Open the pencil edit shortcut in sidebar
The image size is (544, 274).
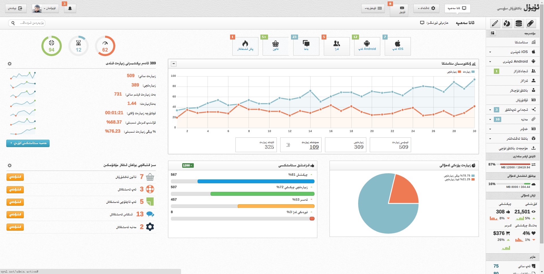[495, 23]
